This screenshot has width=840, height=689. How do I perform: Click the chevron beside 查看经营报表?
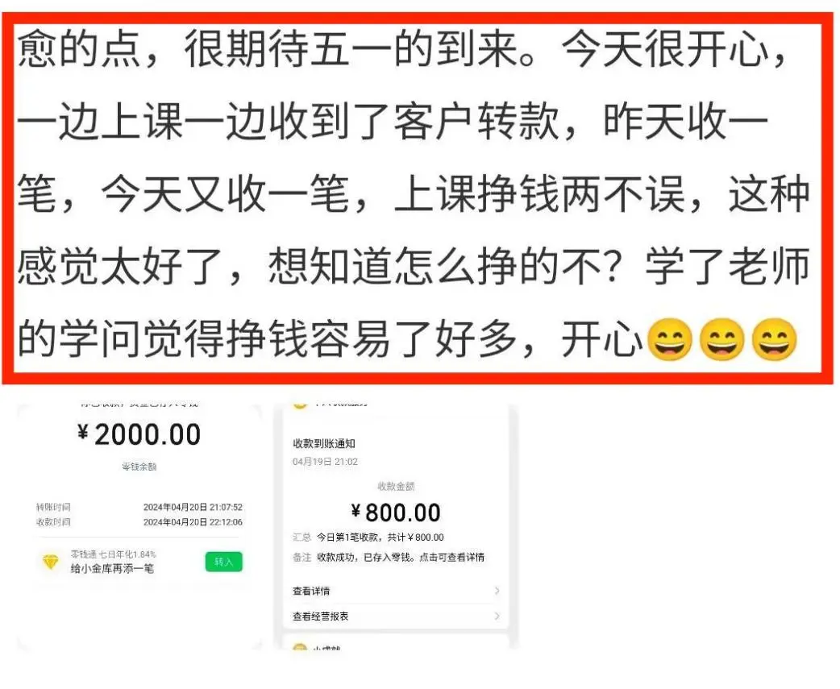pos(497,616)
